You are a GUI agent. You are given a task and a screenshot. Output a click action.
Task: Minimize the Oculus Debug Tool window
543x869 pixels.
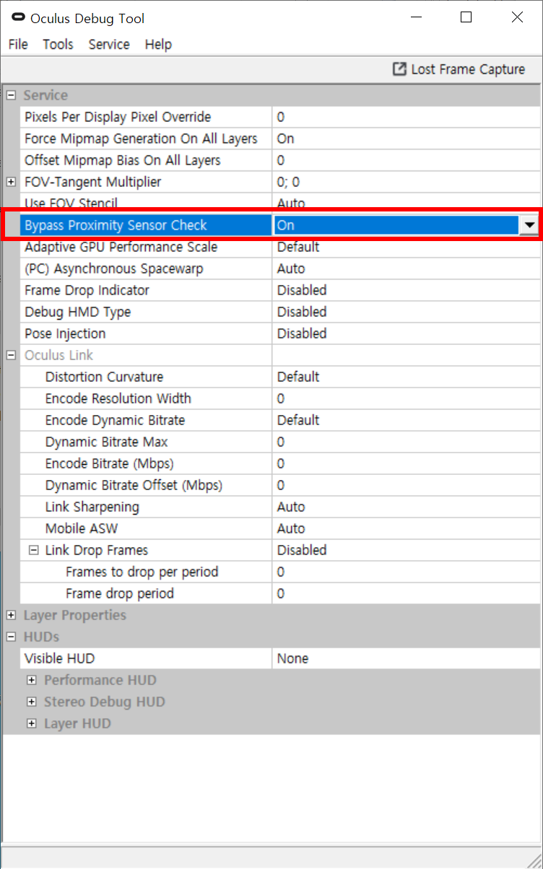pos(416,17)
